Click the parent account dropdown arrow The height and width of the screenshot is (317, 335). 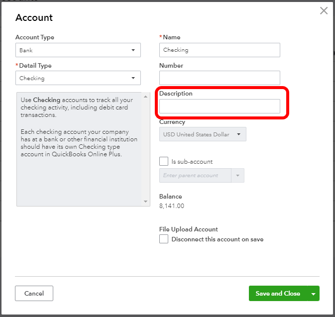tap(237, 176)
